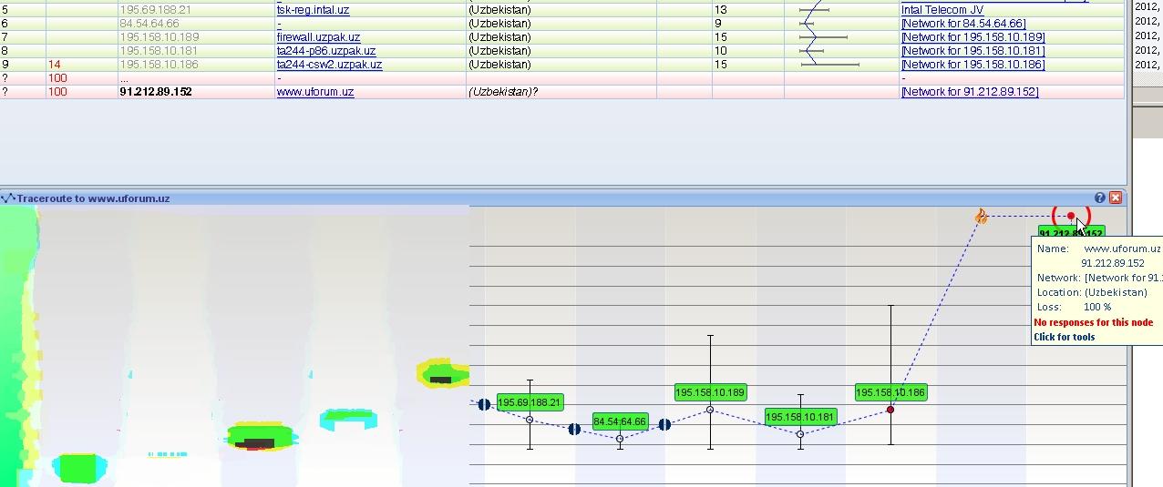Screen dimensions: 1163x487
Task: Click the green 195.158.10.189 label on graph
Action: click(x=710, y=392)
